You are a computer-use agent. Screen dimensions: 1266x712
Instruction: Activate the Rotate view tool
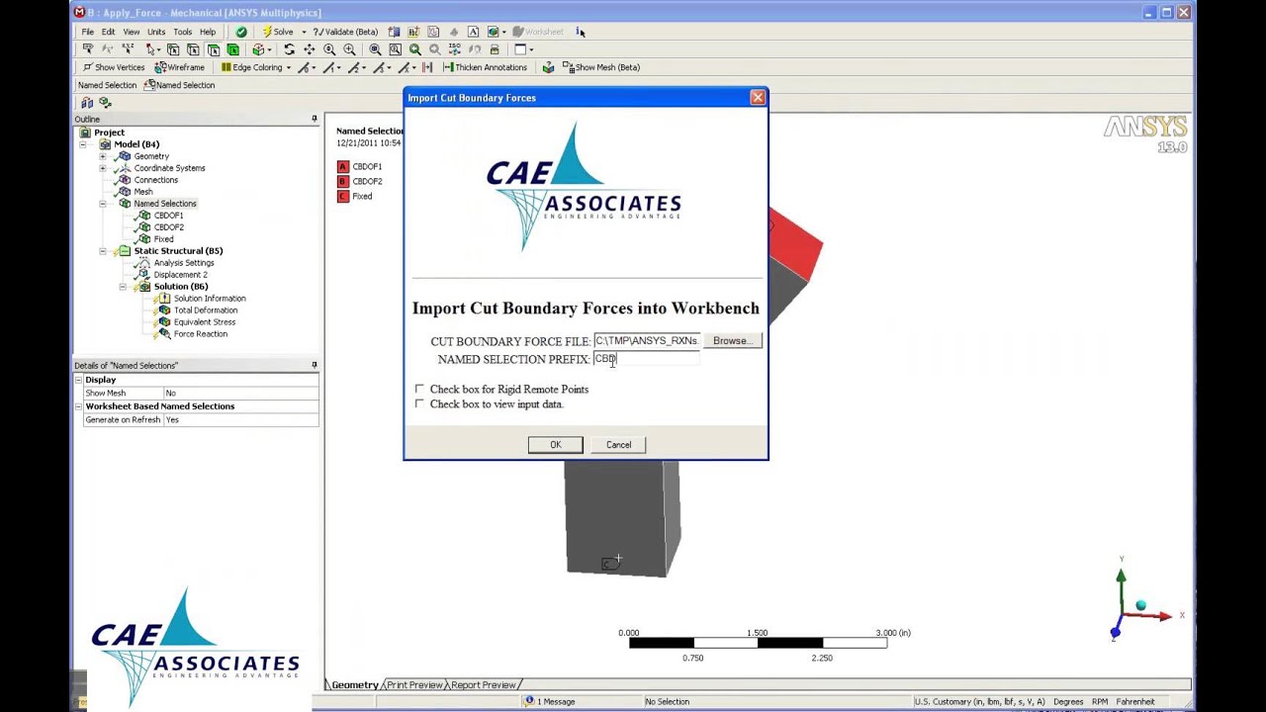(289, 49)
